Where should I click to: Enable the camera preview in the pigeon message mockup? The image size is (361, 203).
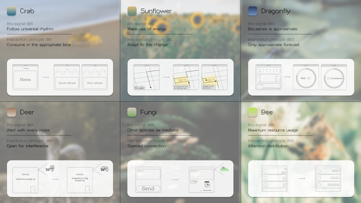[x=207, y=185]
